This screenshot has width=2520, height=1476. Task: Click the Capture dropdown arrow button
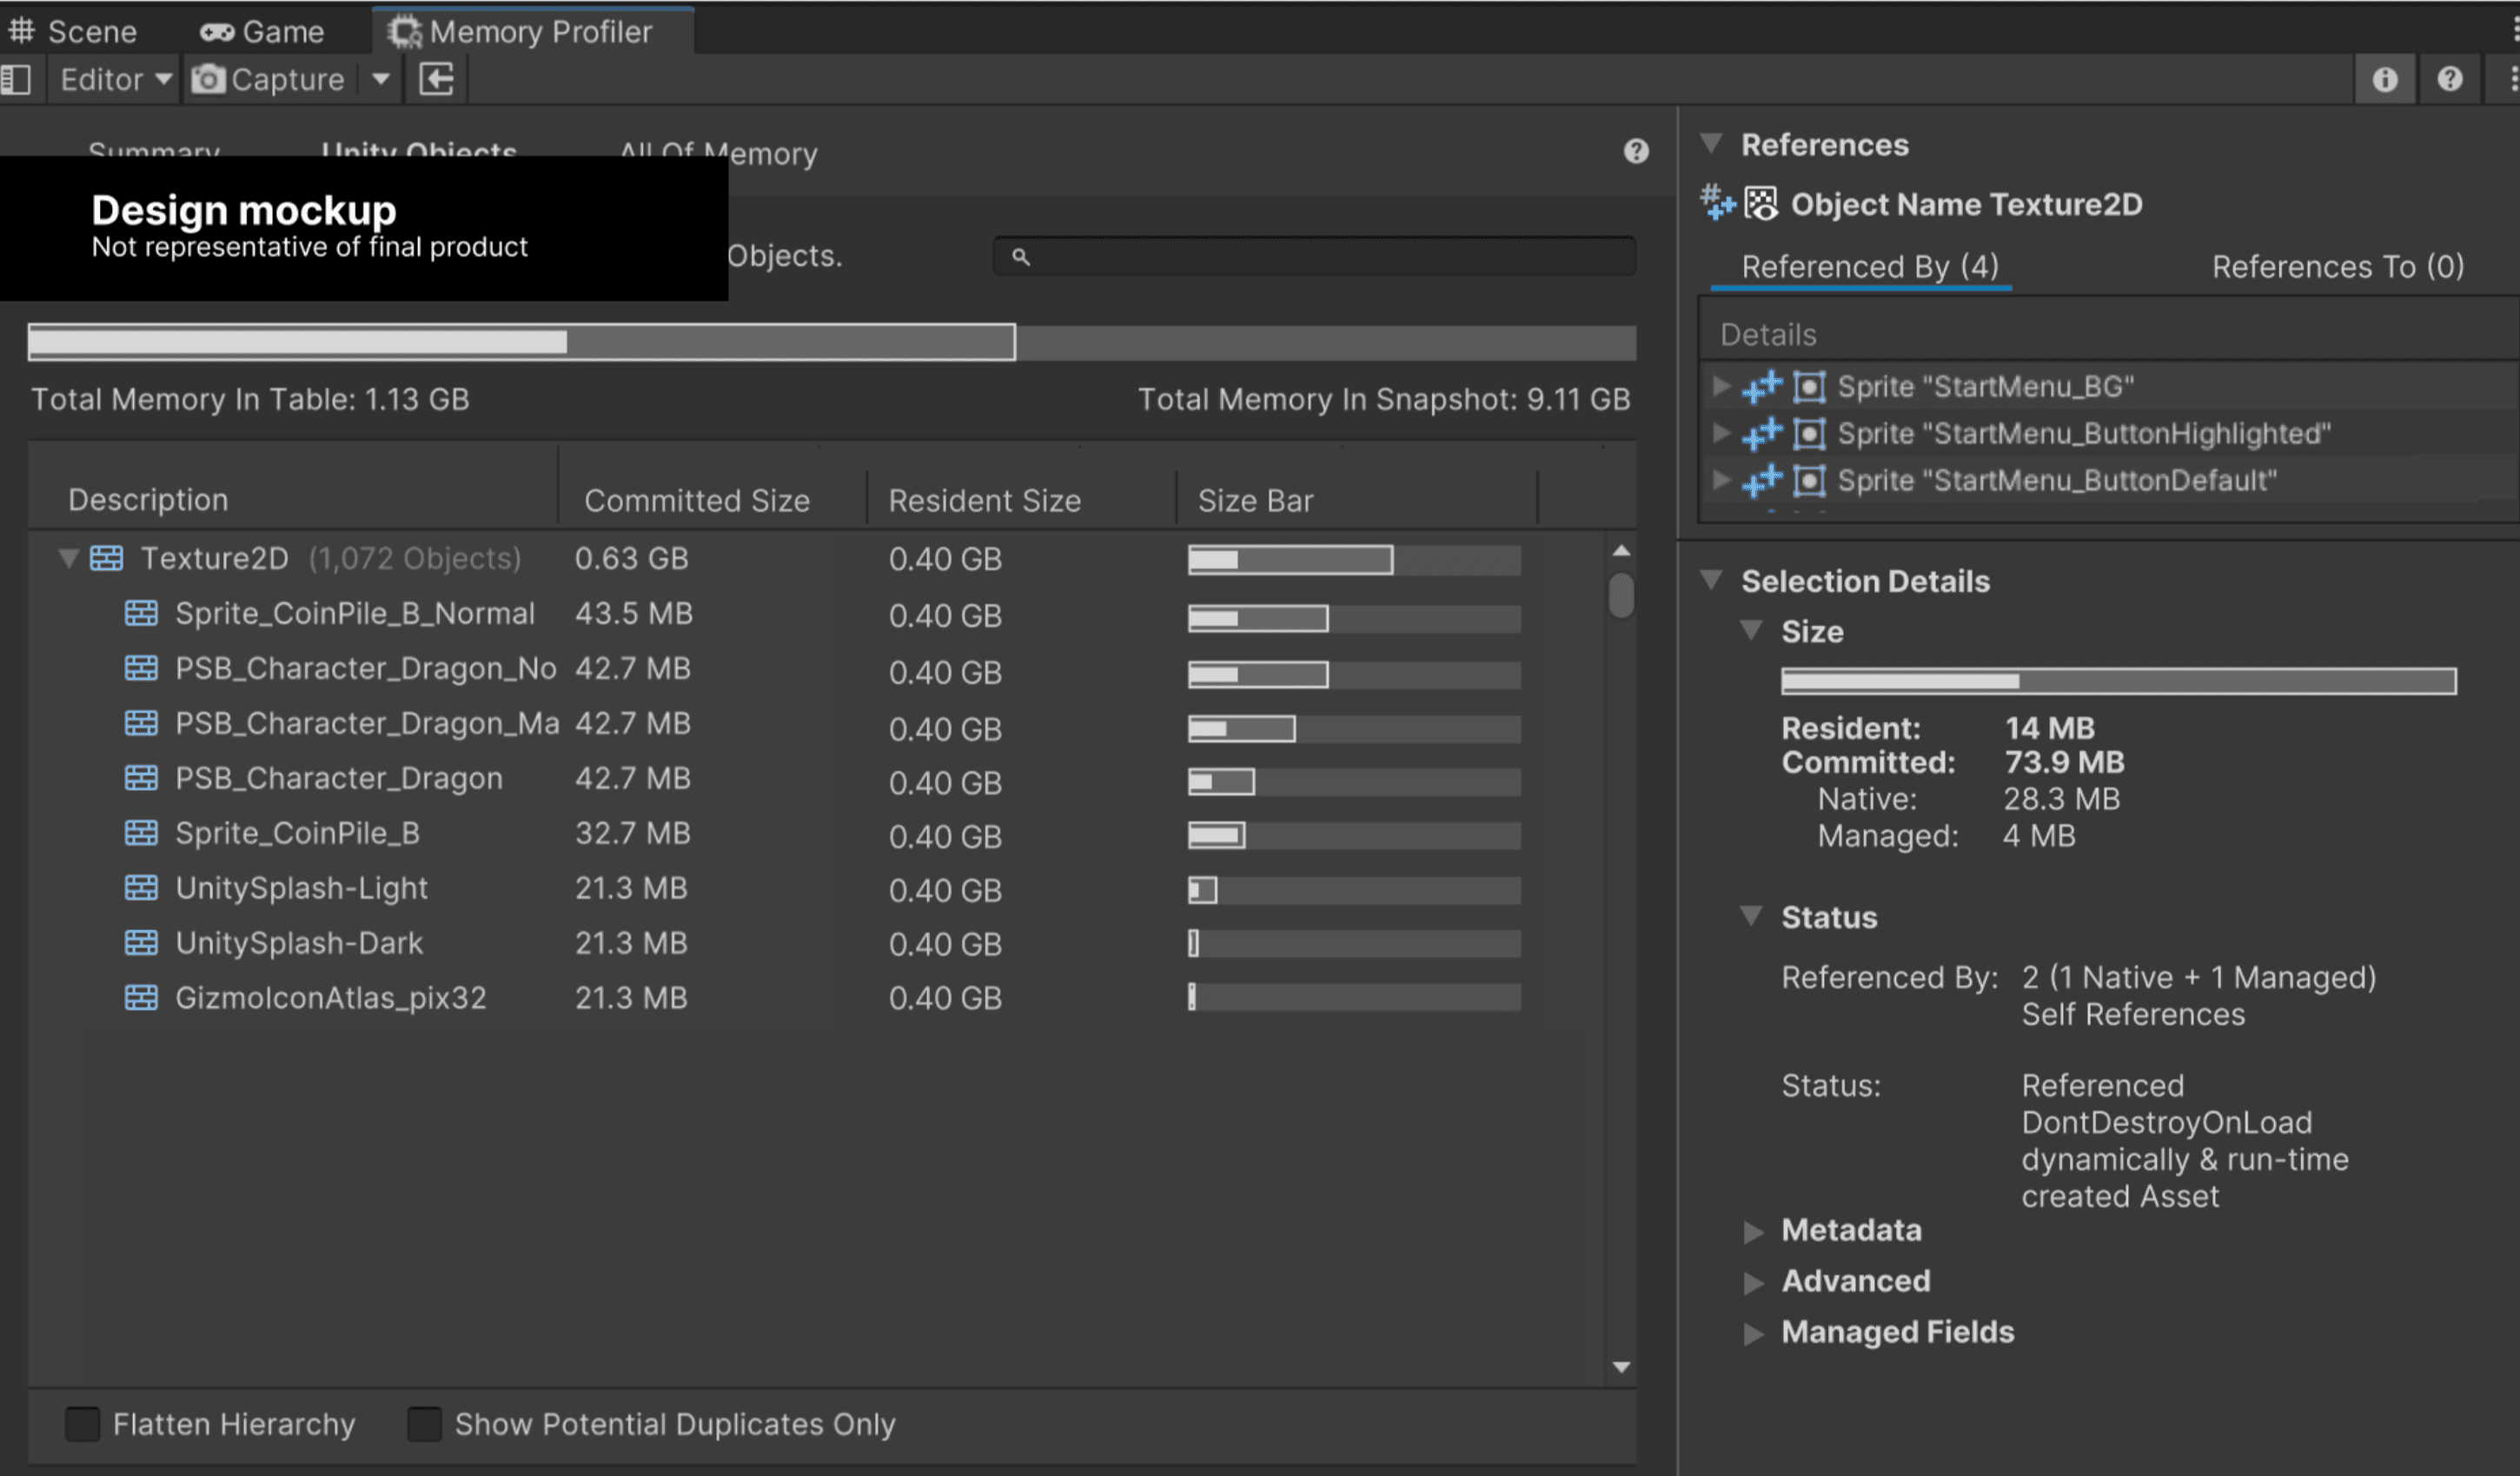click(380, 79)
